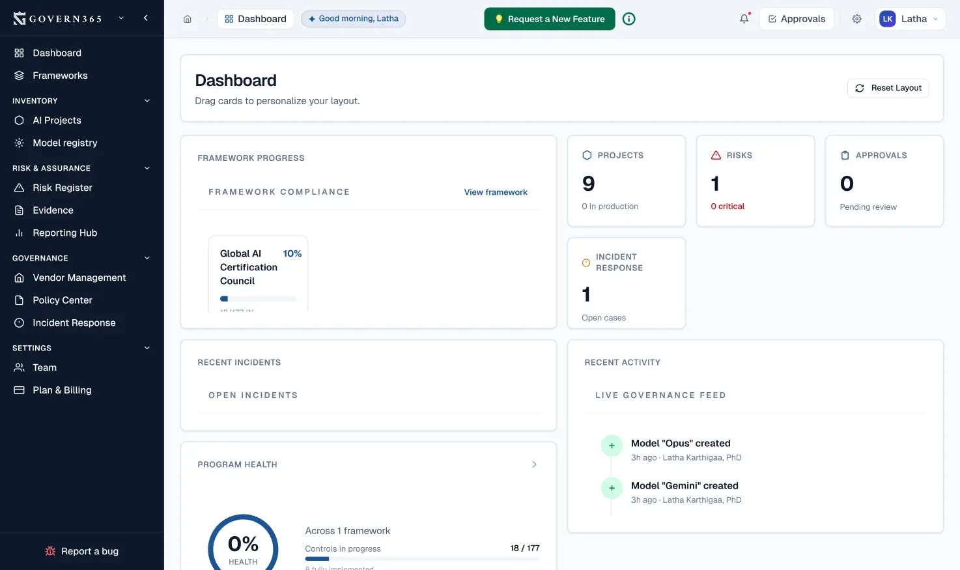Click the View framework link
Image resolution: width=960 pixels, height=570 pixels.
[495, 192]
